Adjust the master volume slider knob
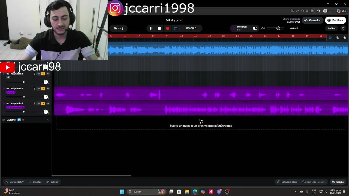Screen dimensions: 349x196 (x=278, y=28)
